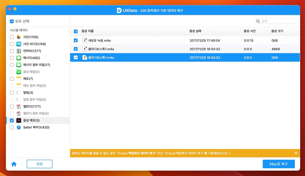
Task: Check the 메시지 첨부 파일(17) checkbox
Action: tap(12, 65)
